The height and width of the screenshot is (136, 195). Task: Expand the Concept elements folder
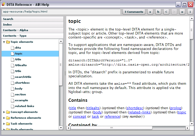tap(4, 112)
